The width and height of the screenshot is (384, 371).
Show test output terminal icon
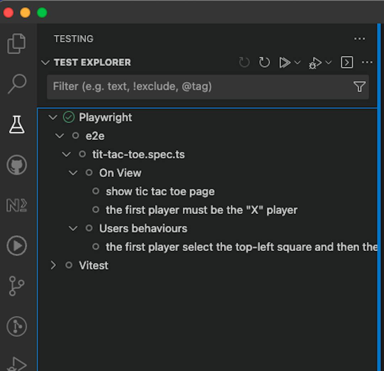347,63
